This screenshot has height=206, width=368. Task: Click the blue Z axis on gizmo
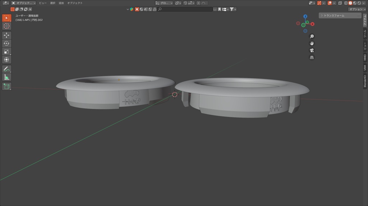[x=305, y=17]
